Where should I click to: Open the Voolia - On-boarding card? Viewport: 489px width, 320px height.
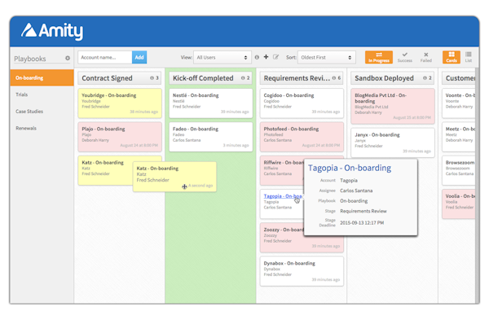[459, 204]
